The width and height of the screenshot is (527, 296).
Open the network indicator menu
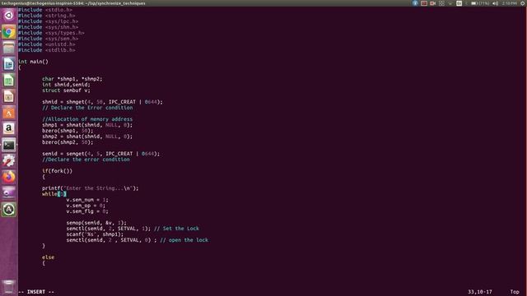[x=450, y=3]
